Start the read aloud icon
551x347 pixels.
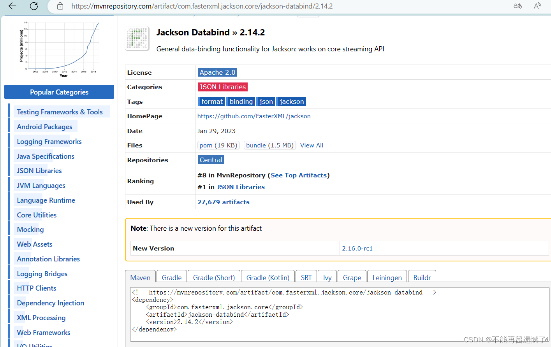click(x=537, y=6)
